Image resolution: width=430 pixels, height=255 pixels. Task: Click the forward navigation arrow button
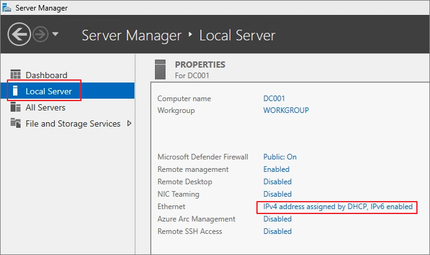[40, 35]
